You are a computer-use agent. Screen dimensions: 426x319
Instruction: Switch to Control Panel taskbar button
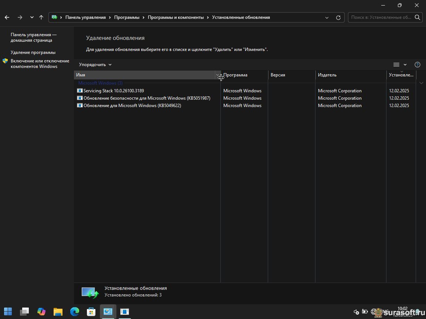(x=108, y=311)
